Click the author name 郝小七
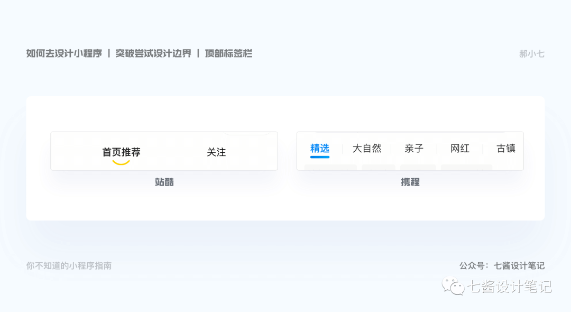The width and height of the screenshot is (571, 312). pos(532,54)
